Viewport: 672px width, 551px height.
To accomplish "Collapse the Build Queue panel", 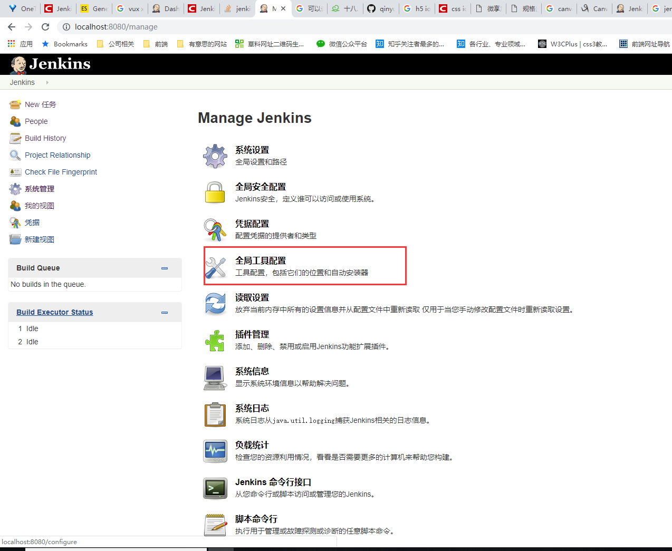I will point(165,268).
